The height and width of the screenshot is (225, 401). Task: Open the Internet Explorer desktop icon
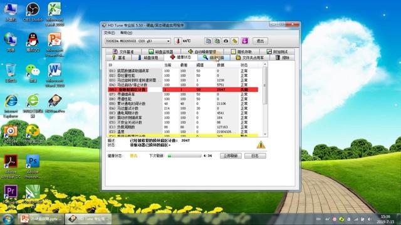11,106
